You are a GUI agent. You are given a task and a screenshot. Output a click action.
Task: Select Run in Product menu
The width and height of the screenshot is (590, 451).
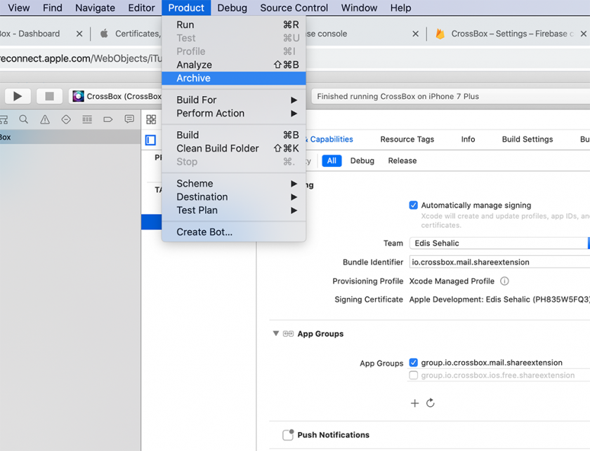[x=234, y=25]
